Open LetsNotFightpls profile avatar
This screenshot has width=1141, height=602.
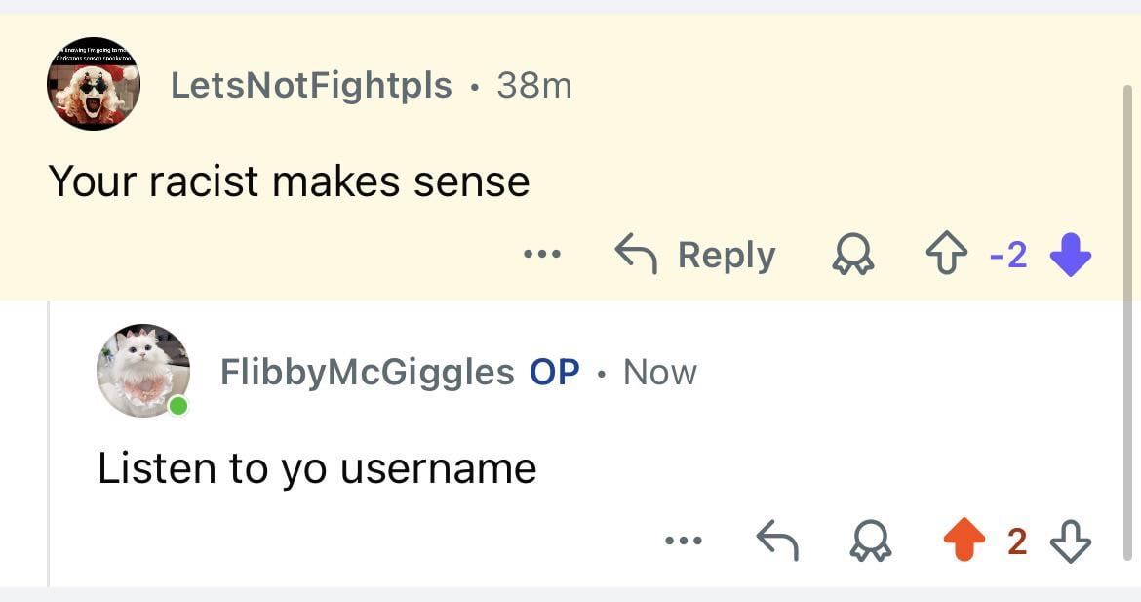[94, 84]
